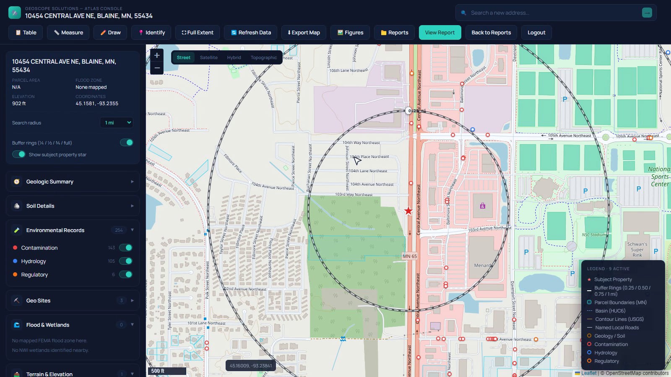Toggle the Hydrology layer
This screenshot has height=377, width=671.
126,261
